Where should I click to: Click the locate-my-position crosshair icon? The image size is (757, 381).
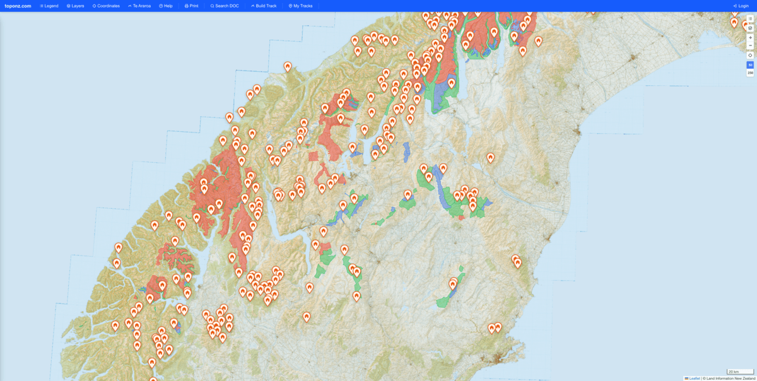point(749,55)
